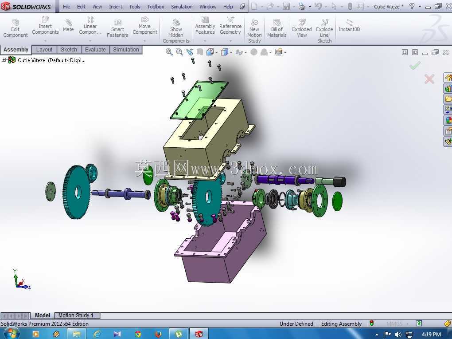Start a Linear Component Pattern
Viewport: 452px width, 339px height.
[x=90, y=25]
